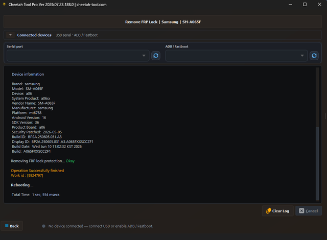
Task: Select the Product Board: a06 line
Action: pyautogui.click(x=29, y=127)
